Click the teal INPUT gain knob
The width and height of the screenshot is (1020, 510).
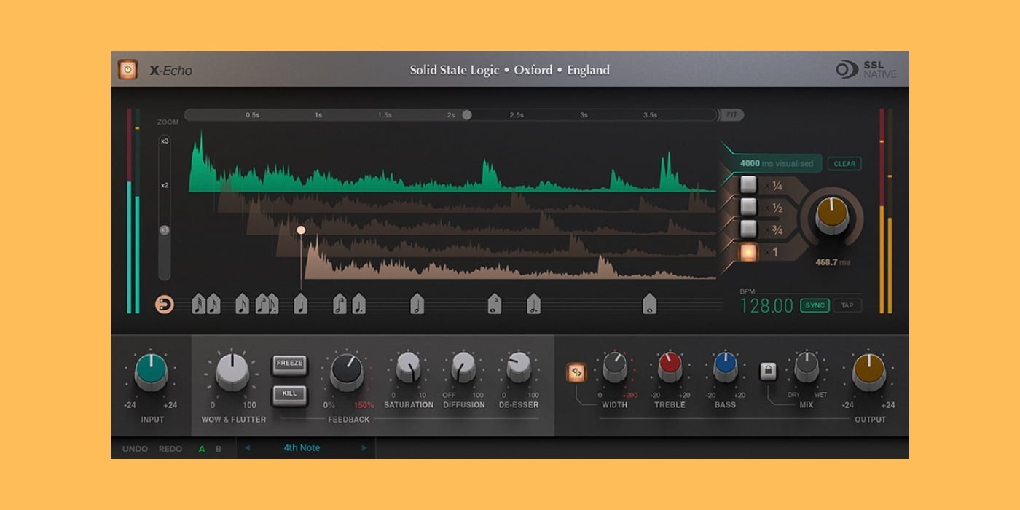pos(151,372)
